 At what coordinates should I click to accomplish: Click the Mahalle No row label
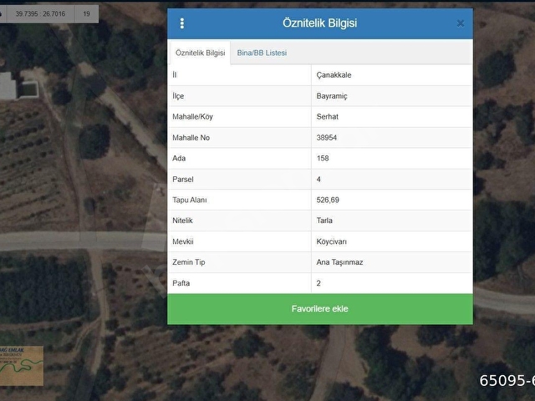click(191, 138)
